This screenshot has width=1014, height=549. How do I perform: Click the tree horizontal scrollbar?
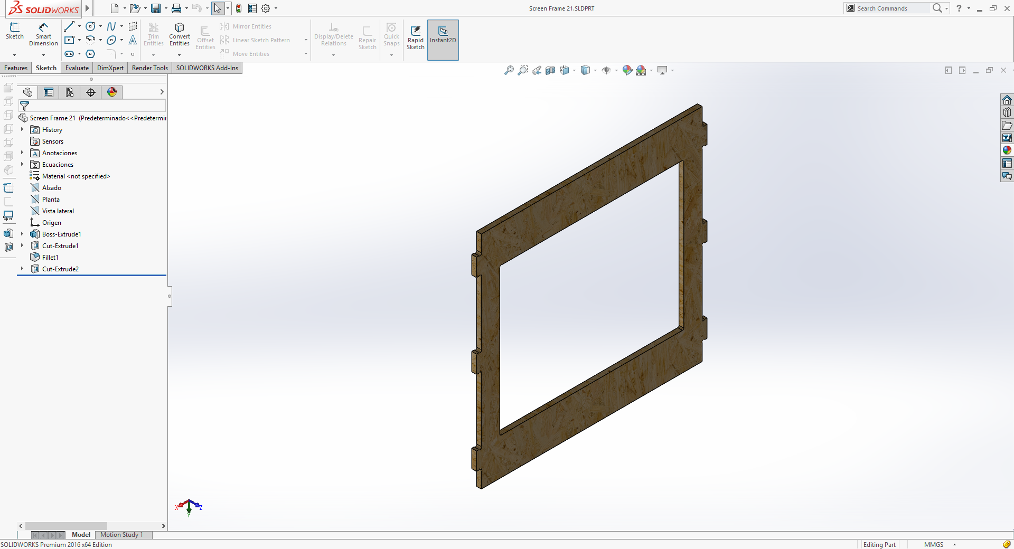(x=66, y=526)
